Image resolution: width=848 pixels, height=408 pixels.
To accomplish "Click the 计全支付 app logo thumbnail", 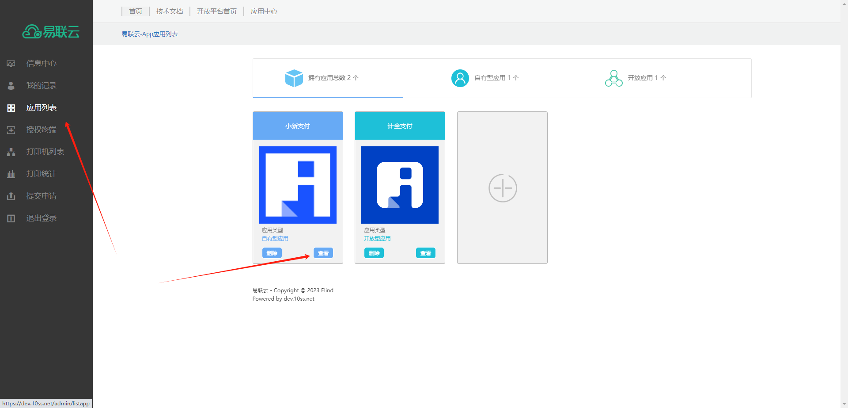I will coord(400,185).
